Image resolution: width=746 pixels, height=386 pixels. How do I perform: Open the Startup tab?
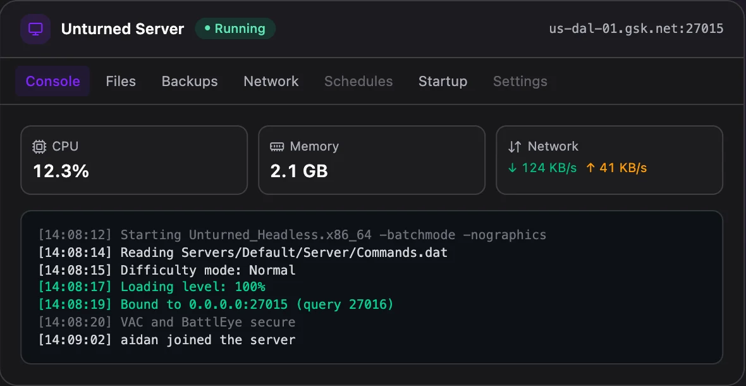click(443, 82)
